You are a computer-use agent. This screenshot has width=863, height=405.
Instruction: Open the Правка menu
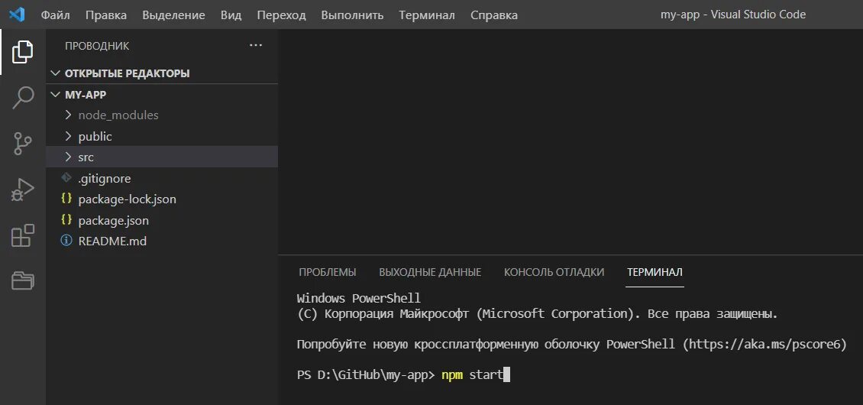click(x=105, y=15)
